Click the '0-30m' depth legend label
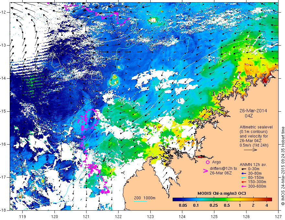Screen dimensions: 285x220 pos(254,169)
